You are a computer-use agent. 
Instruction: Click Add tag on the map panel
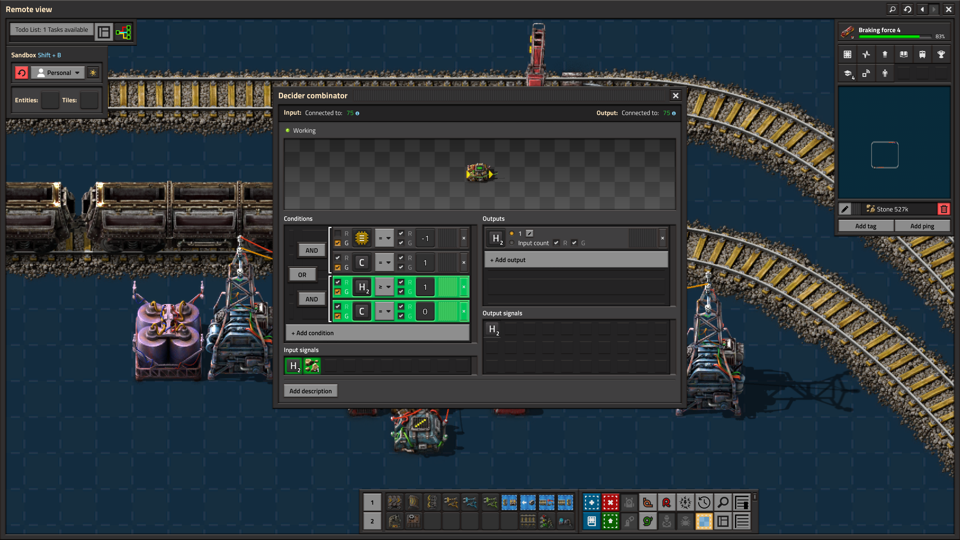(x=866, y=226)
